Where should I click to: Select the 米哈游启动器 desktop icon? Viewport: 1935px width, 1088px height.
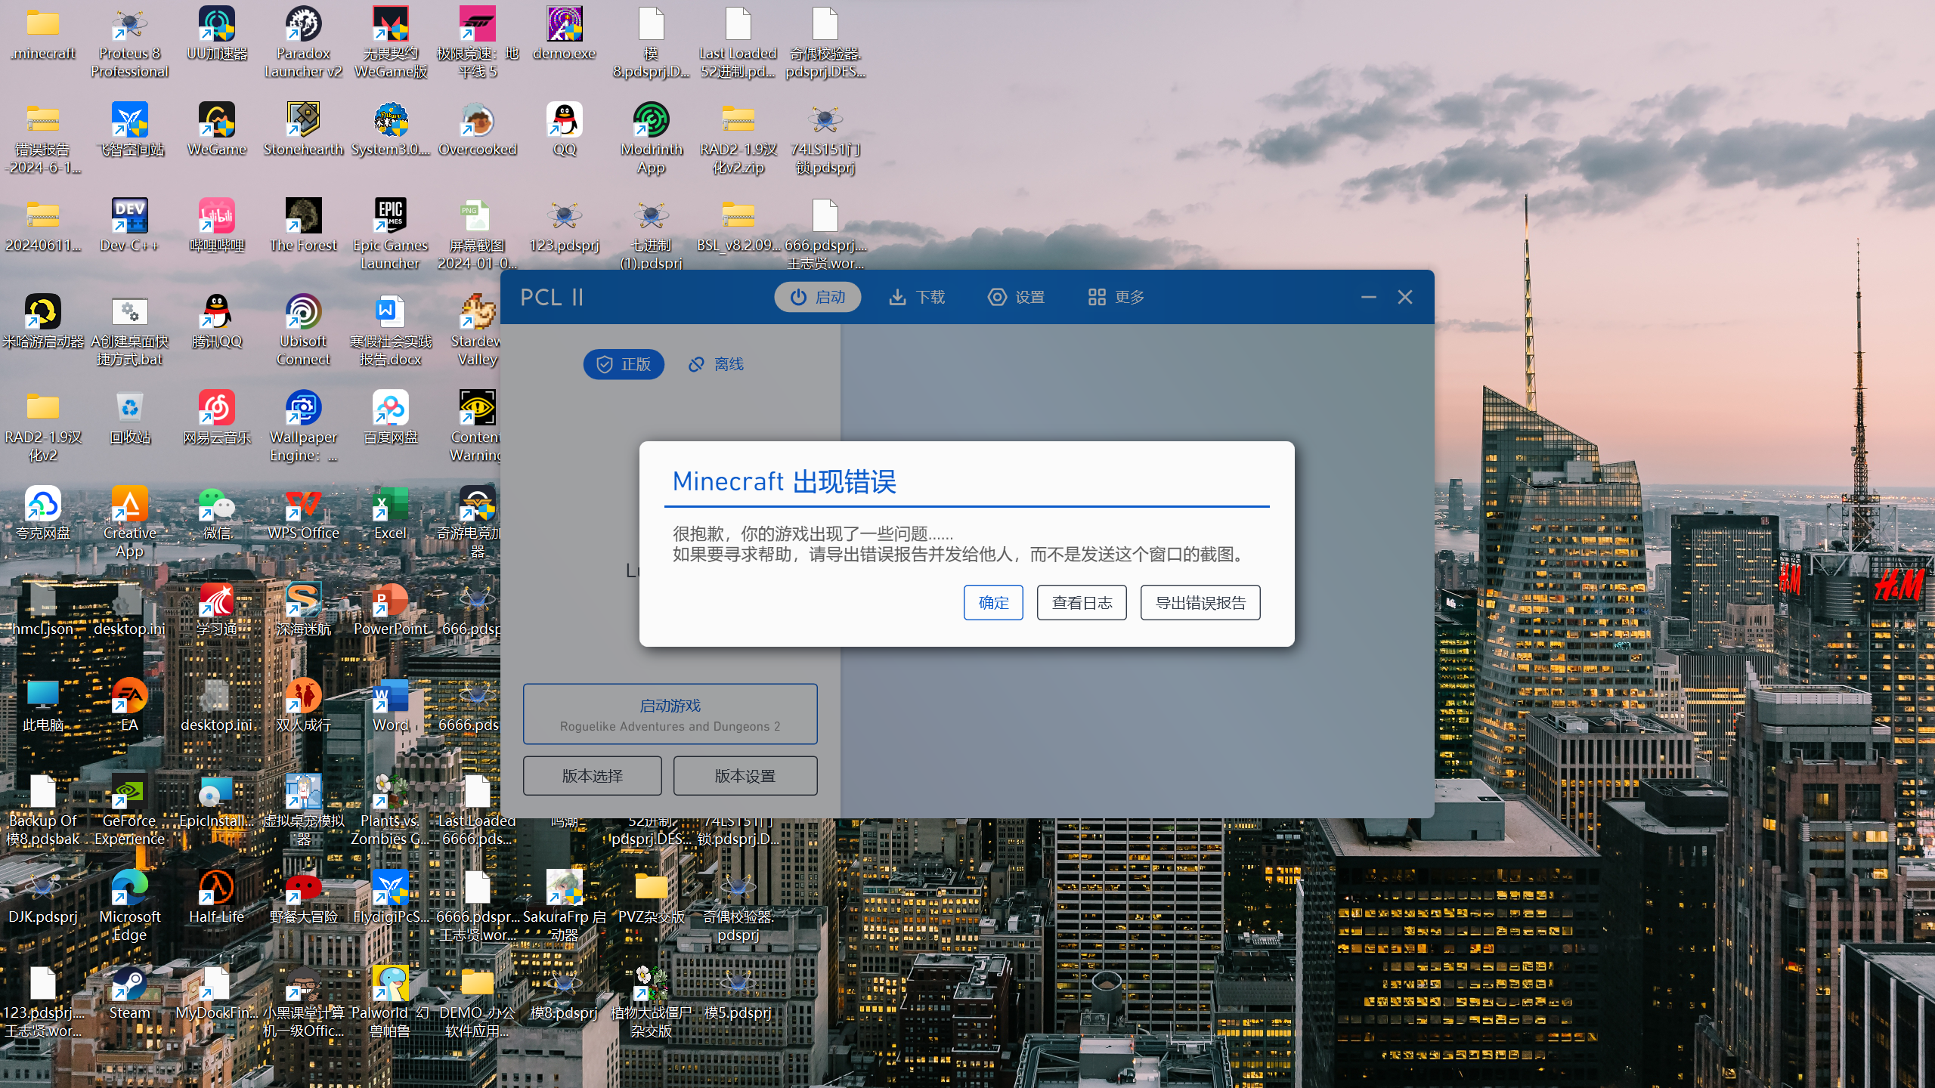point(43,322)
